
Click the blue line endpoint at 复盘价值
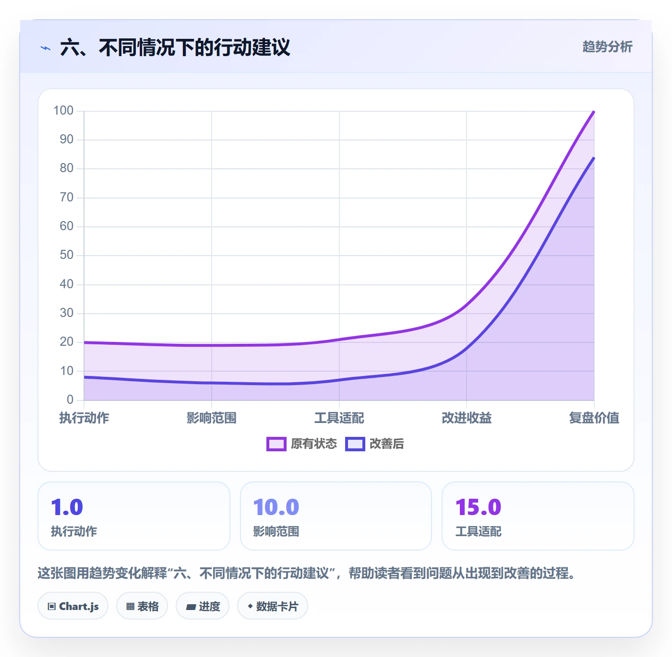pos(594,157)
